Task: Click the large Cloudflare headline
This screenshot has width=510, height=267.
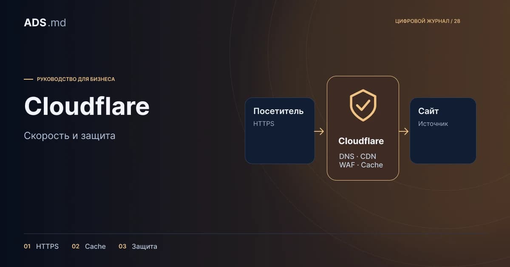Action: coord(87,106)
